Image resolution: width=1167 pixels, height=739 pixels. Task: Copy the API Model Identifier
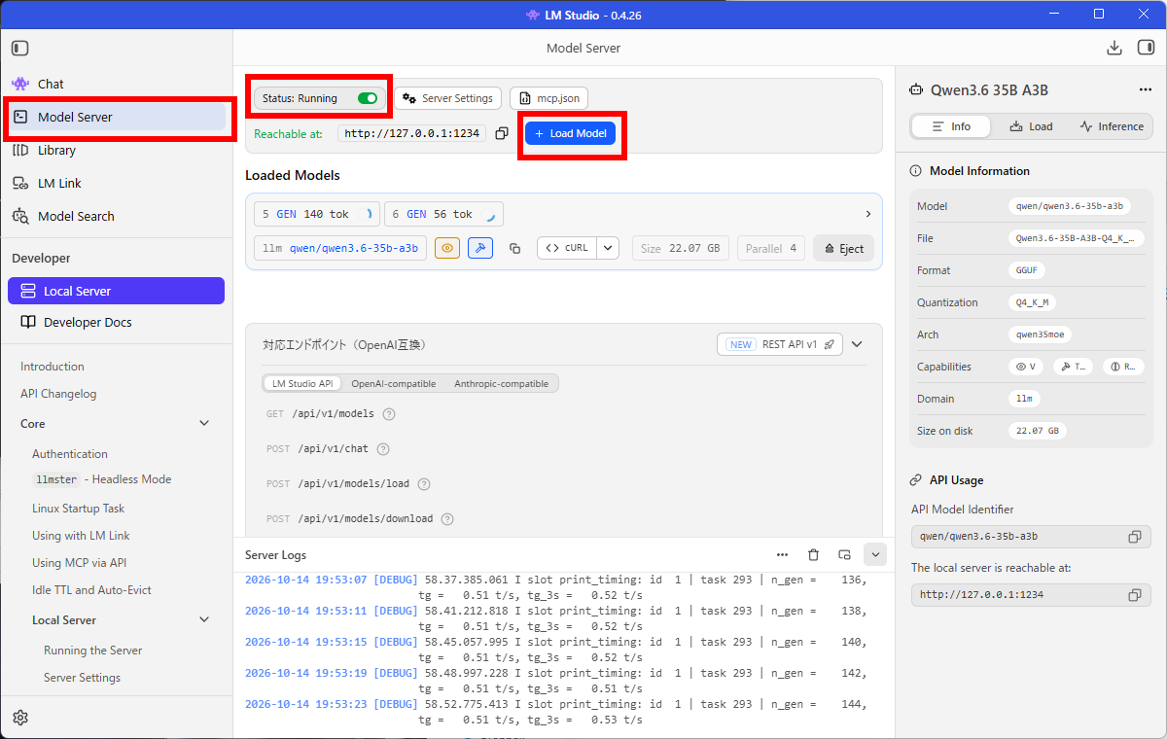pos(1135,537)
